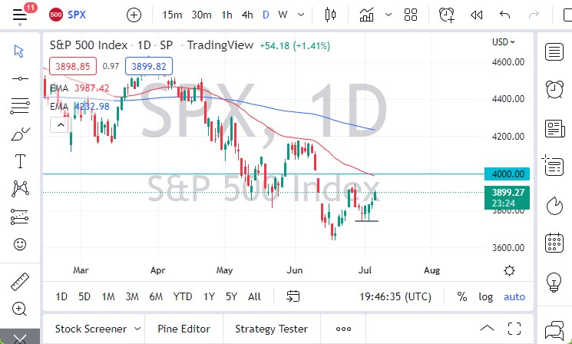572x344 pixels.
Task: Select the text annotation tool
Action: pos(21,161)
